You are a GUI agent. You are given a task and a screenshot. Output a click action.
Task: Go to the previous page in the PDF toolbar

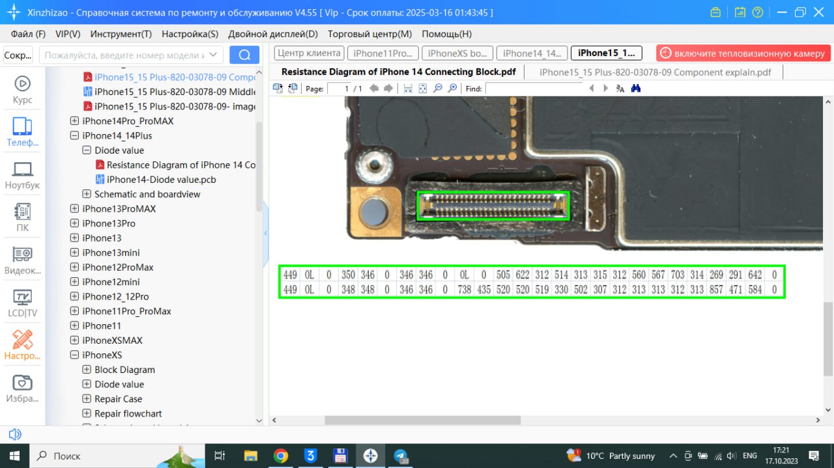pyautogui.click(x=374, y=89)
